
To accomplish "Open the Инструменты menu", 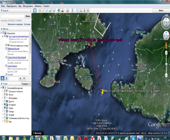I will 27,6.
